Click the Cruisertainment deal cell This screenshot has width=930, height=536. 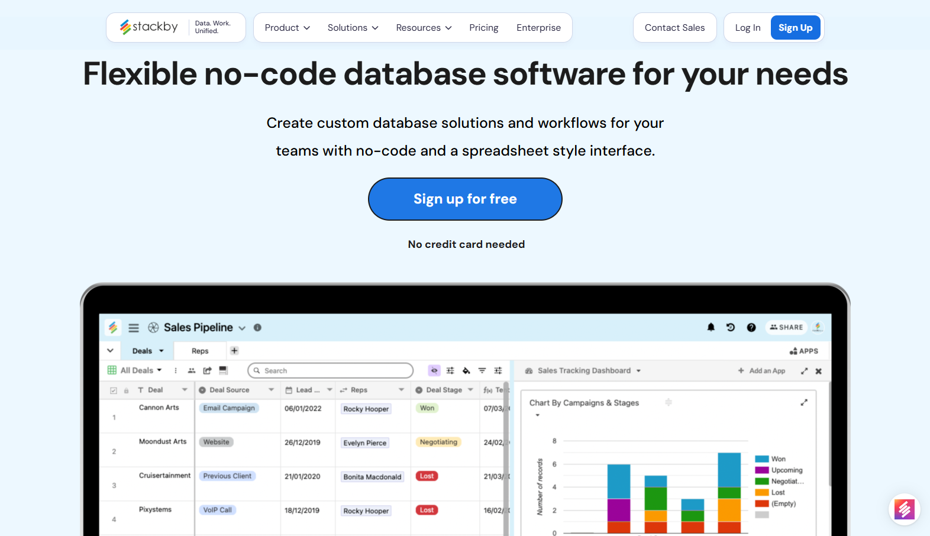pos(164,476)
